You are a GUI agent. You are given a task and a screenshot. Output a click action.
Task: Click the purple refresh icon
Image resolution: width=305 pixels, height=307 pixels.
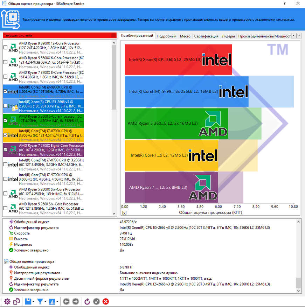click(x=88, y=301)
